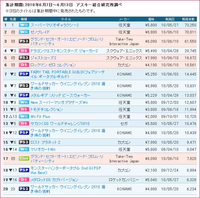Image resolution: width=200 pixels, height=198 pixels.
Task: Open the ロックマン ゼロ コレクション link
Action: coord(53,65)
